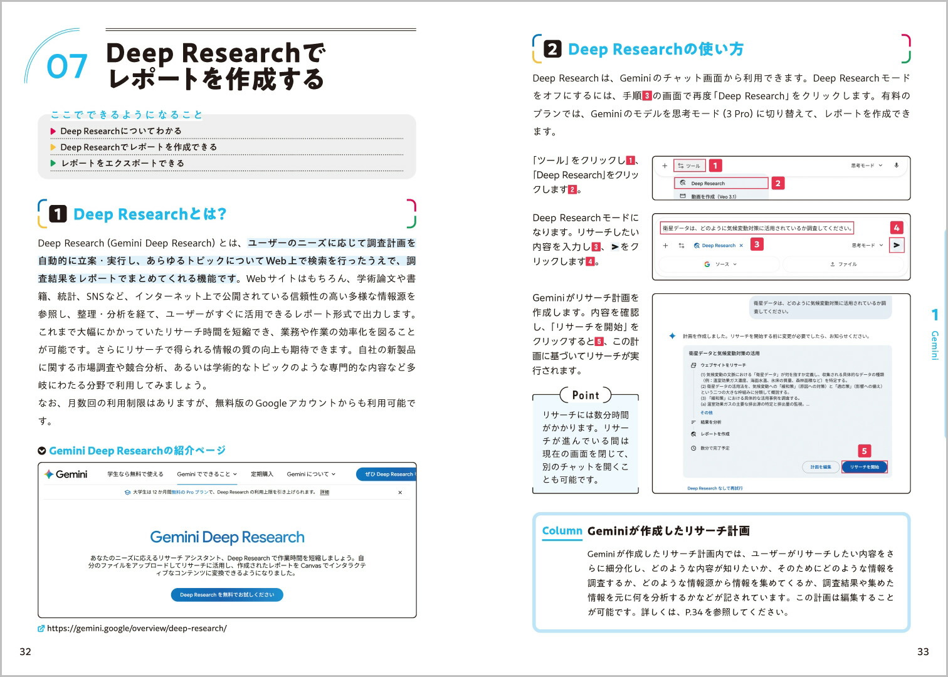948x677 pixels.
Task: Choose Deep Research from the tools menu
Action: pyautogui.click(x=721, y=183)
